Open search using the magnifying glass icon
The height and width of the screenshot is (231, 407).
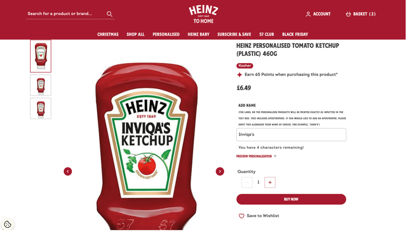coord(109,14)
